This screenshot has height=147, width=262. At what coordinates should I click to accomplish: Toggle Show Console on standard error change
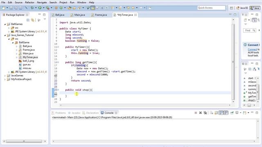coord(226,113)
